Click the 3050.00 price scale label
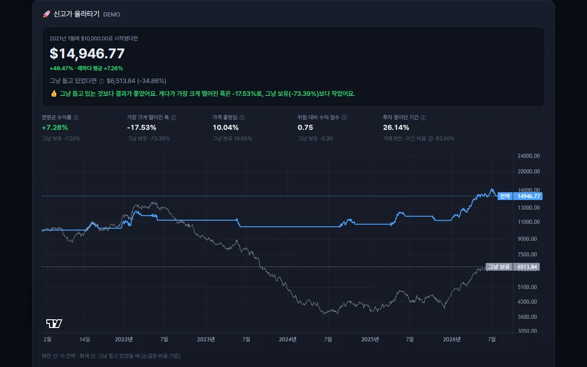 pos(527,331)
